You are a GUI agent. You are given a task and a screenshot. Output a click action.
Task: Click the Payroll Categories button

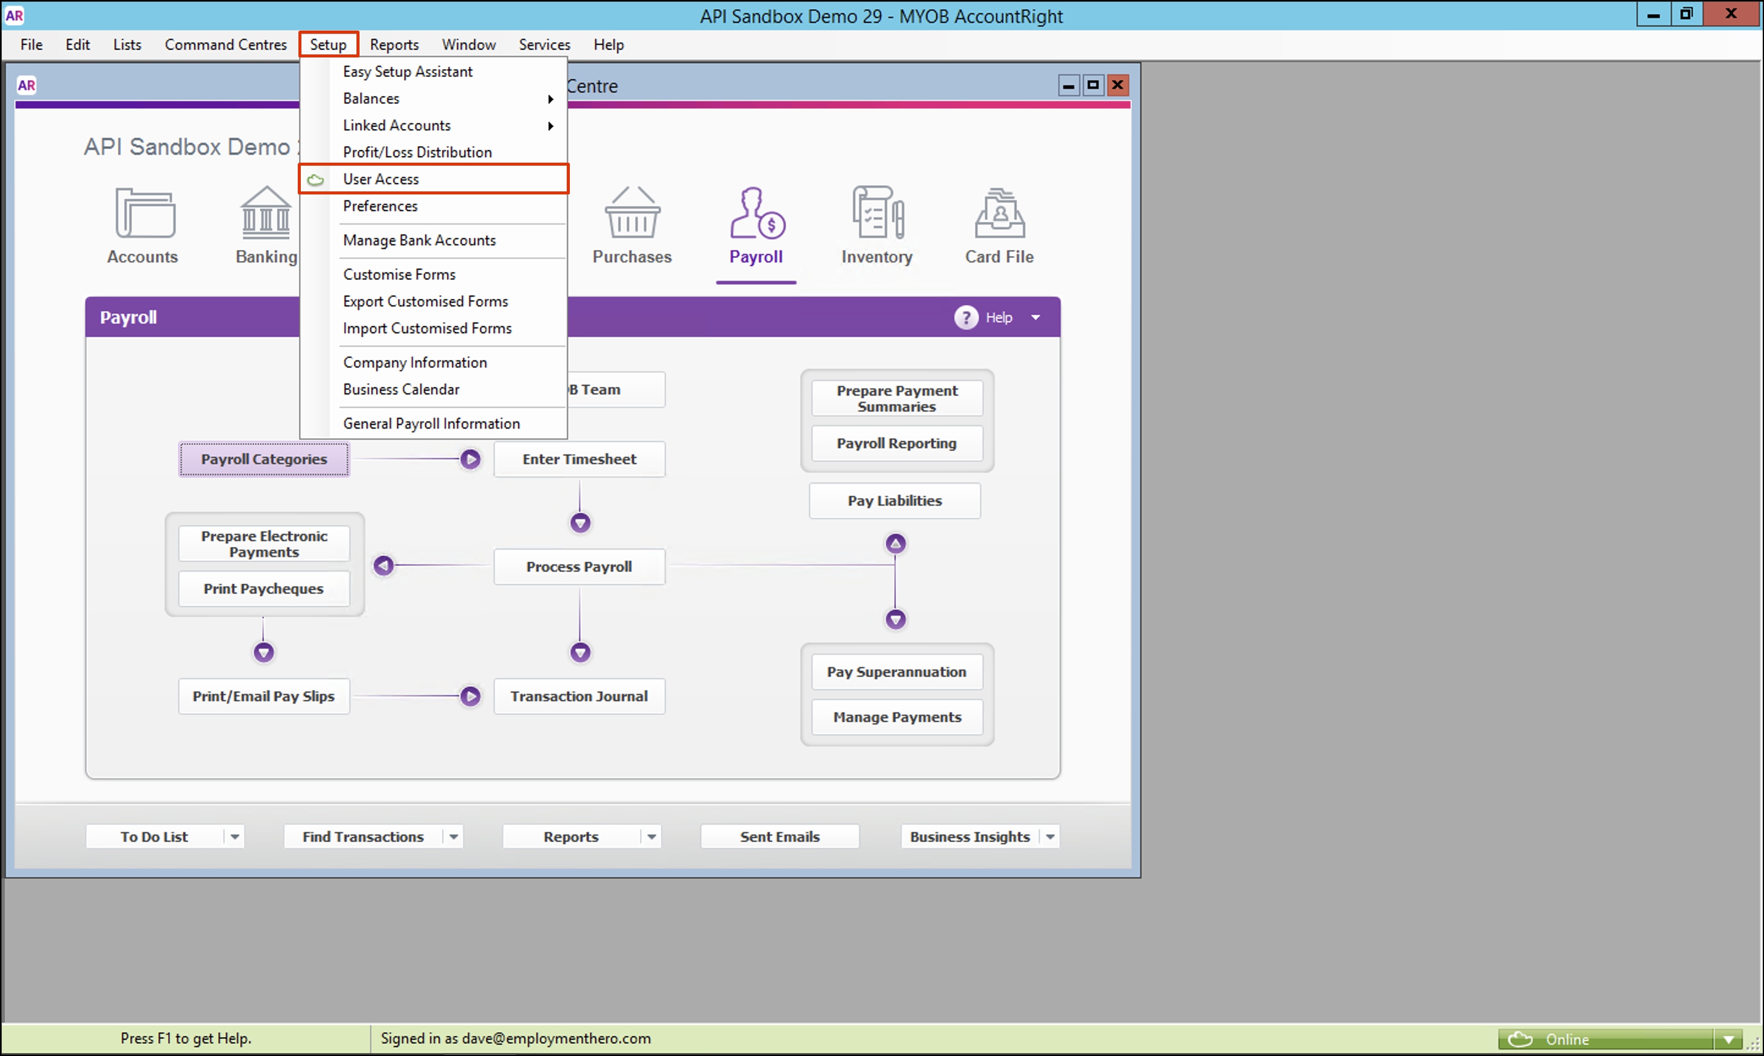point(264,459)
